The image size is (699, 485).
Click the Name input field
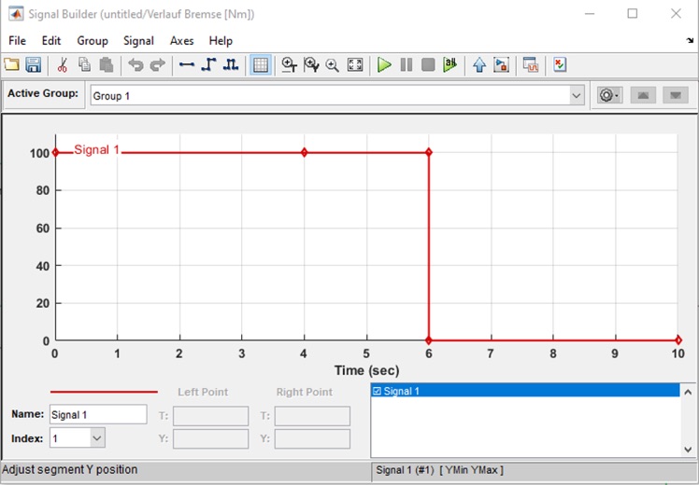(x=97, y=415)
